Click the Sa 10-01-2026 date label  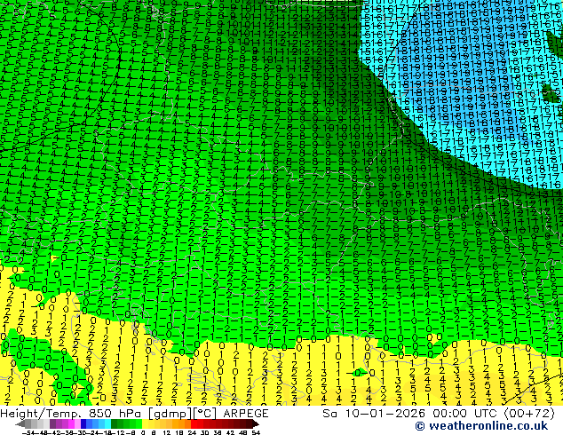pyautogui.click(x=374, y=414)
